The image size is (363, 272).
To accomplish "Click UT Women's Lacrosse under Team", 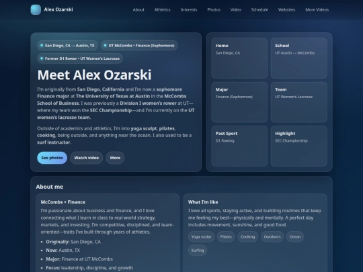I will point(294,97).
